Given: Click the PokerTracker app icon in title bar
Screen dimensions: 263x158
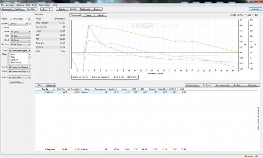Looking at the screenshot, I should click(2, 1).
